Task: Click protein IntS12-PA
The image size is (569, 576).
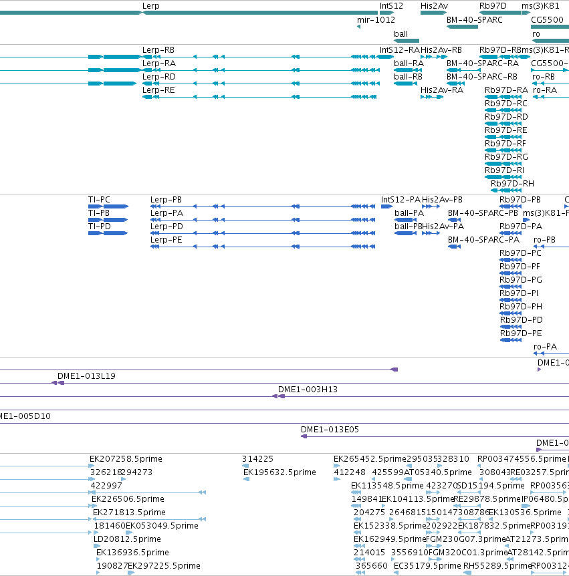Action: (401, 200)
